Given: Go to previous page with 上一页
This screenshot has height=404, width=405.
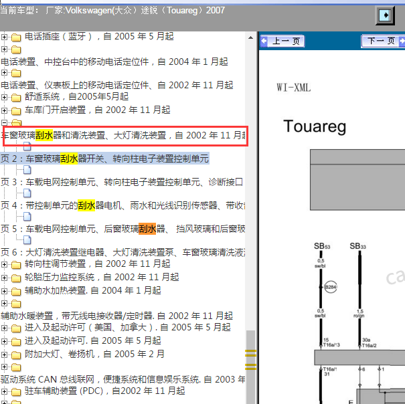Looking at the screenshot, I should [x=282, y=41].
